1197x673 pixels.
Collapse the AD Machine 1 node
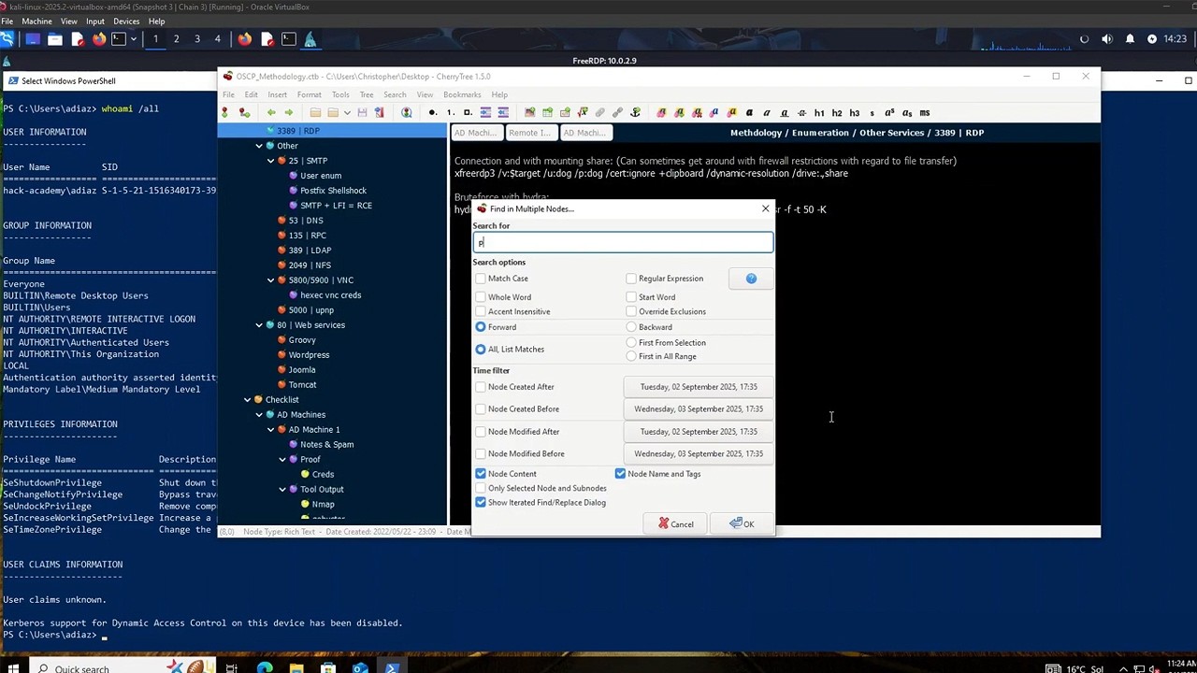click(x=271, y=430)
